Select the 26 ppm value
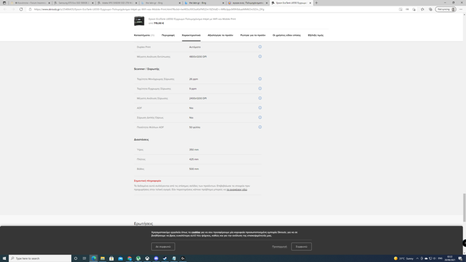Screen dimensions: 466x262 pos(193,79)
